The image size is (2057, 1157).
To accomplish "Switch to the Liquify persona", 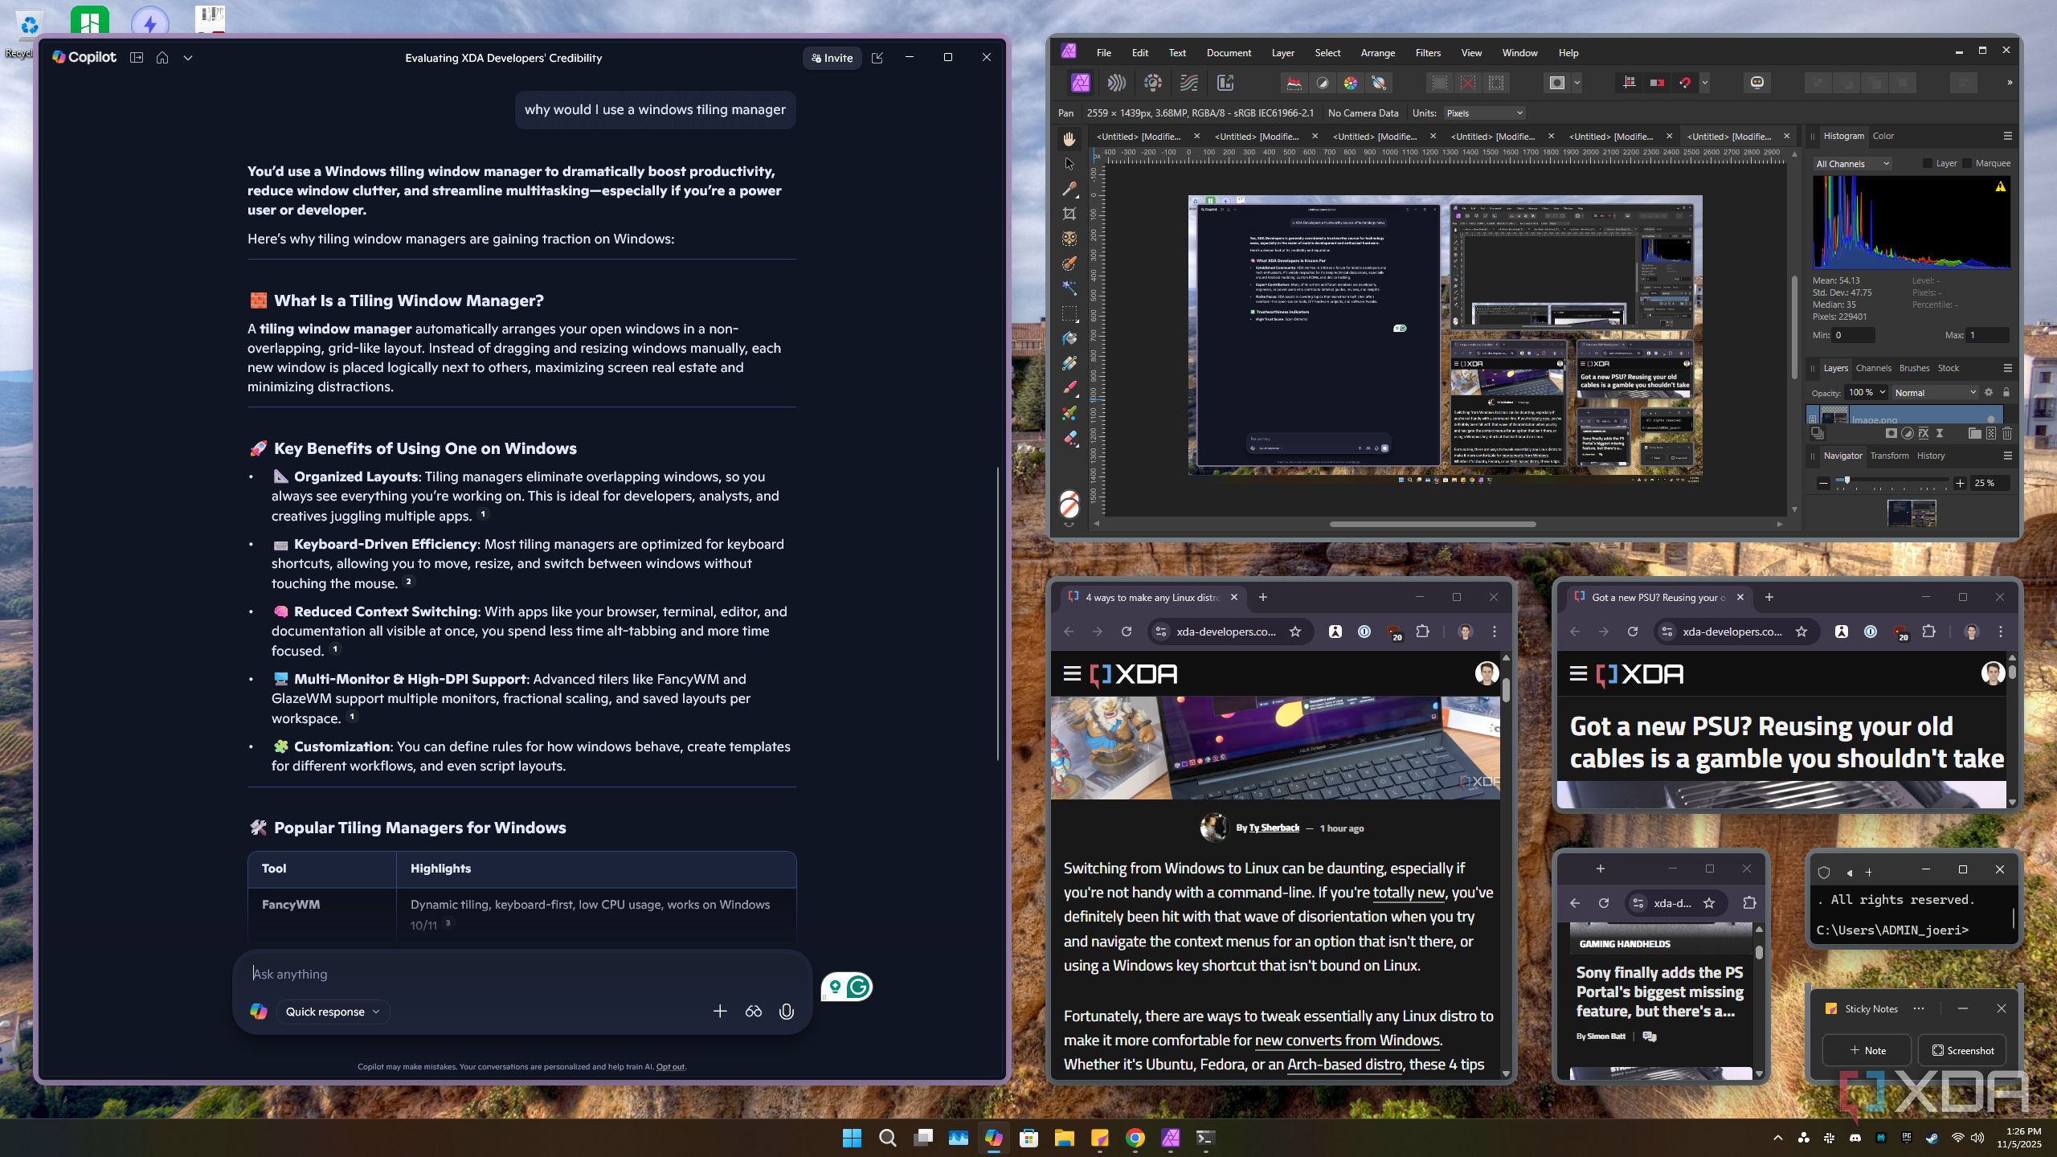I will 1116,83.
